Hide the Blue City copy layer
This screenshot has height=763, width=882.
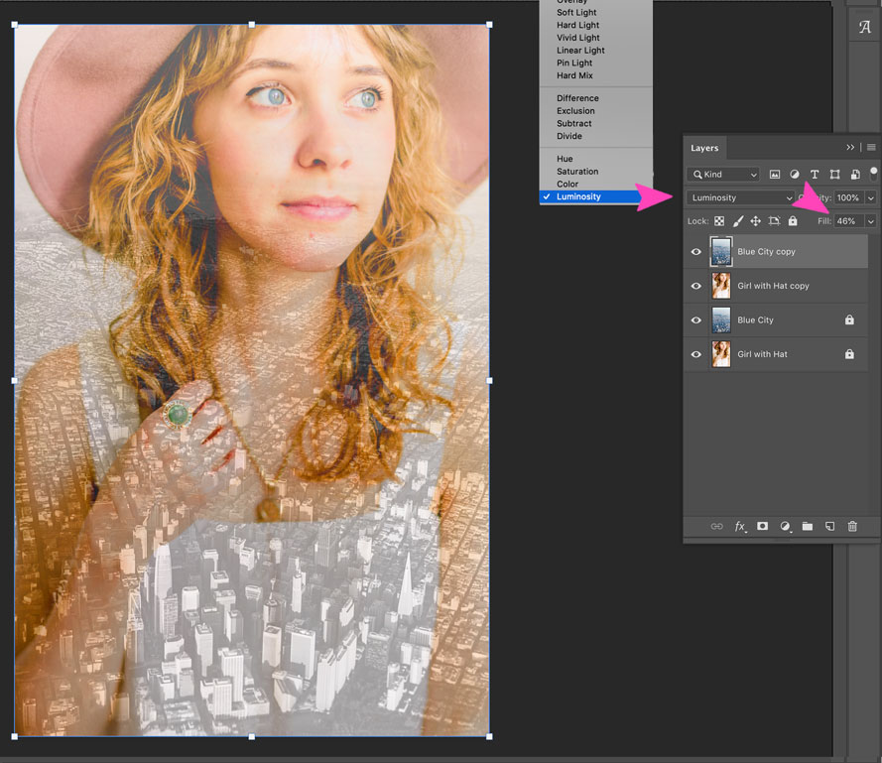point(695,251)
